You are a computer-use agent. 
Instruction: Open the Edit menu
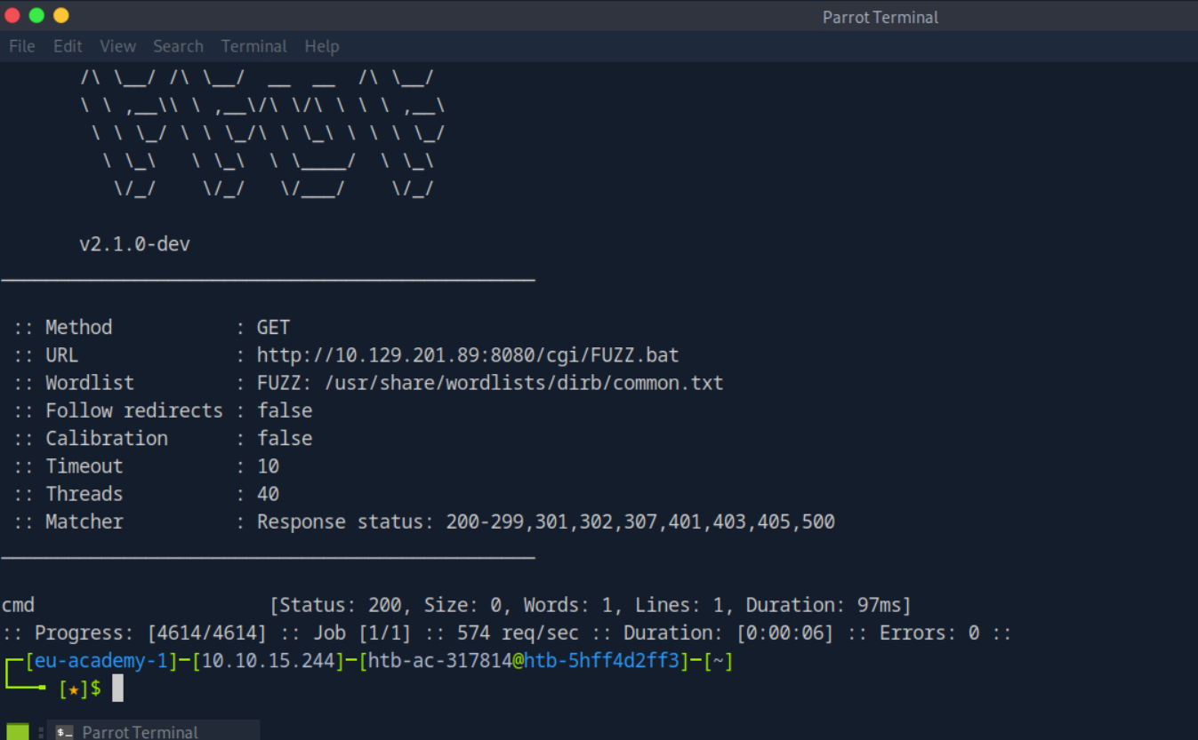coord(68,46)
